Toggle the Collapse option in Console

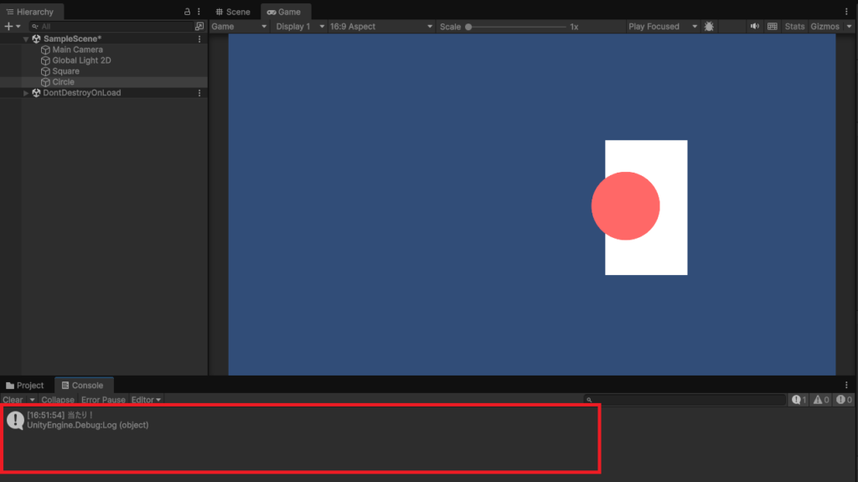tap(58, 400)
